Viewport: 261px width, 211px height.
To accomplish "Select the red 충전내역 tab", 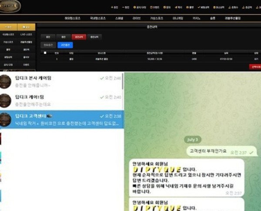I will [79, 37].
